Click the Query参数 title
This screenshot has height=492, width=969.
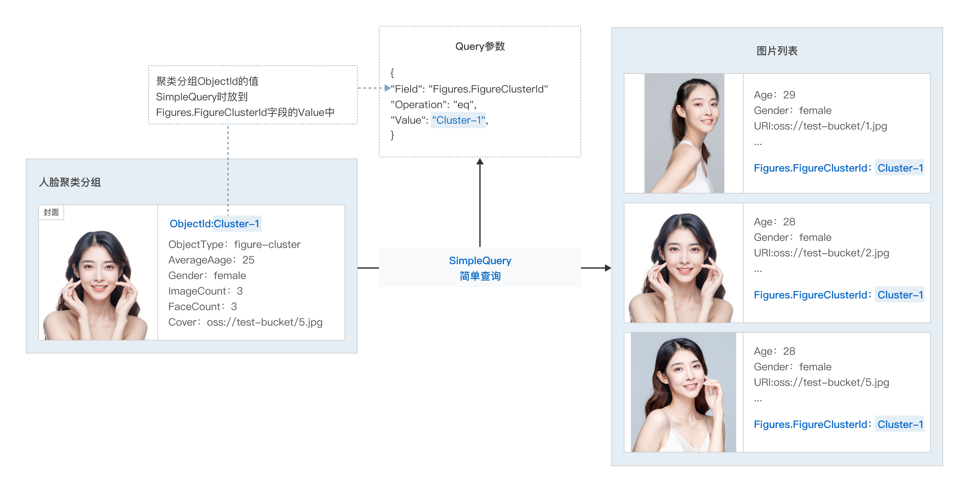pyautogui.click(x=480, y=46)
